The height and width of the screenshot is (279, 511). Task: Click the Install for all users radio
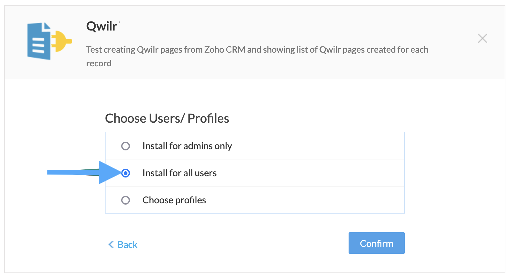tap(126, 173)
